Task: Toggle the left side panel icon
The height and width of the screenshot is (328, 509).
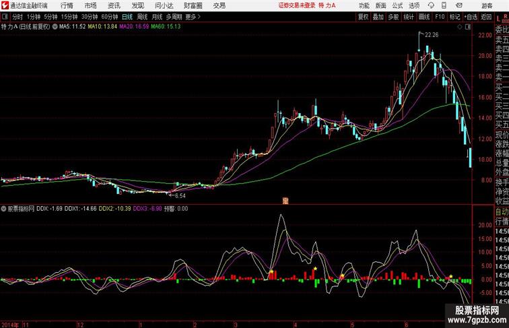Action: point(5,17)
